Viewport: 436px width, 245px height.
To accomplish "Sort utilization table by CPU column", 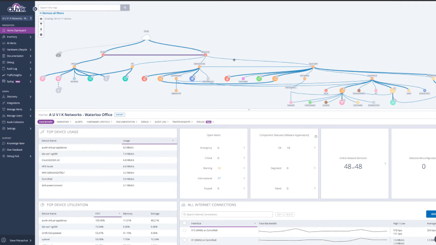I will click(x=107, y=213).
